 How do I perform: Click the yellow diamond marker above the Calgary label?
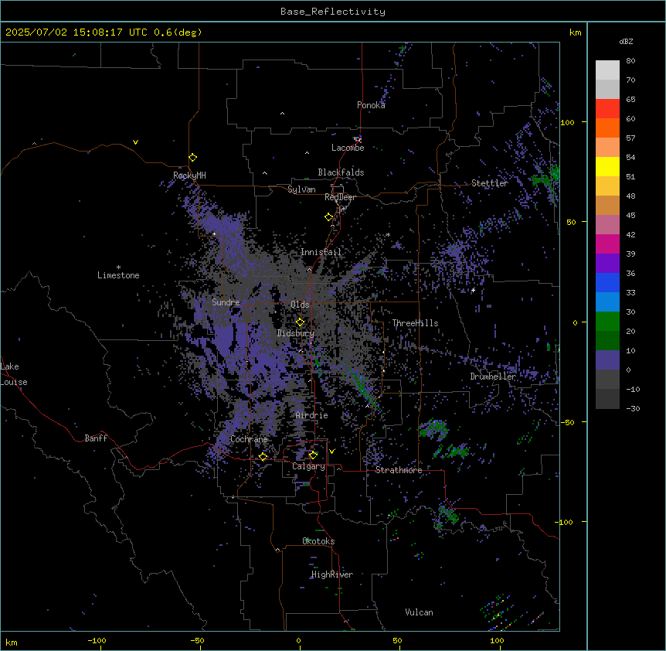[313, 455]
